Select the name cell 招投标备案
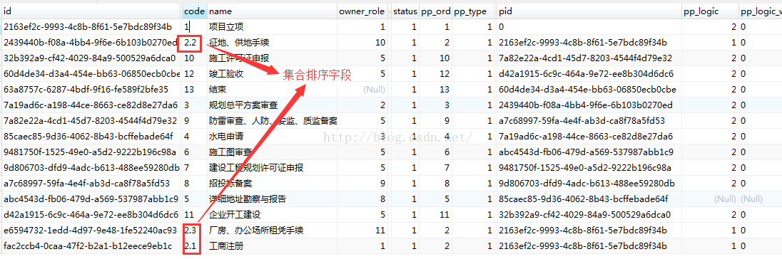The height and width of the screenshot is (259, 782). [272, 184]
